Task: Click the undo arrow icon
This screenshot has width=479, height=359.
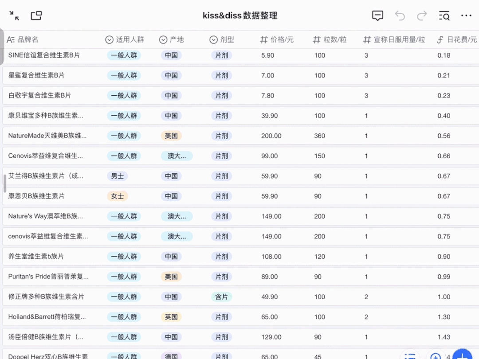Action: click(400, 16)
